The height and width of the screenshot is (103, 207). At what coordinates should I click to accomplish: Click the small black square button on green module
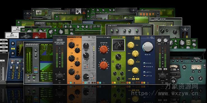coord(123,79)
